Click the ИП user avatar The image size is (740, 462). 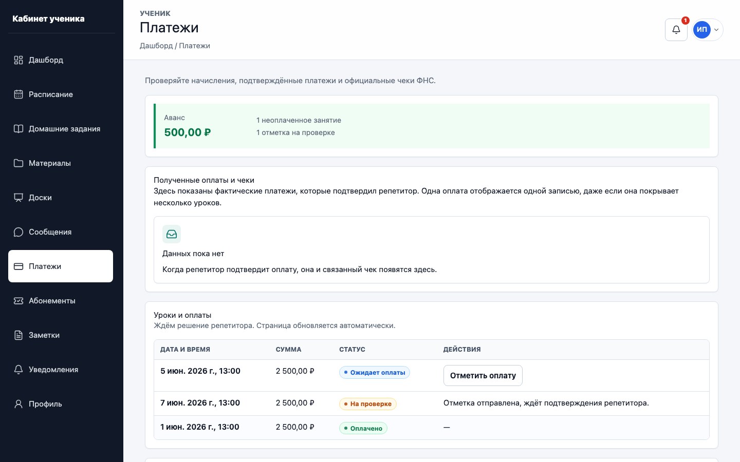tap(701, 30)
